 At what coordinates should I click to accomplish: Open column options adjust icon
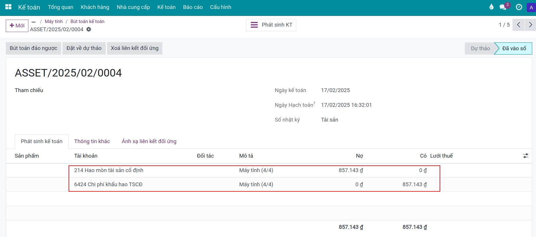coord(526,156)
